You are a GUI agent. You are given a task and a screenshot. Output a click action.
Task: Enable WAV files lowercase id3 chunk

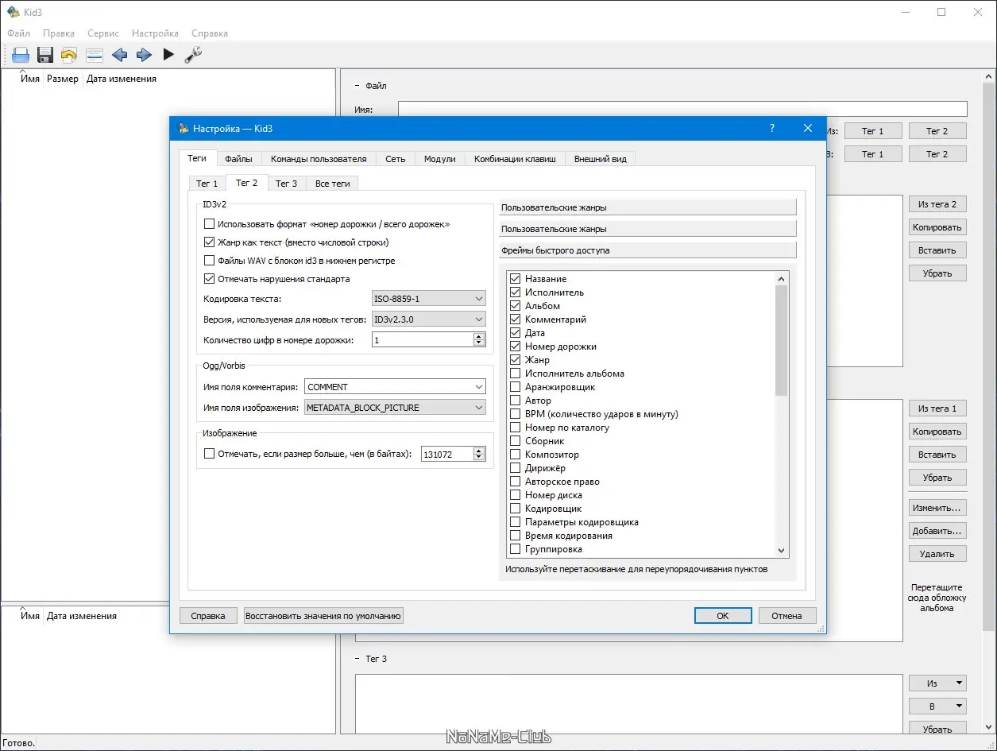pyautogui.click(x=210, y=261)
